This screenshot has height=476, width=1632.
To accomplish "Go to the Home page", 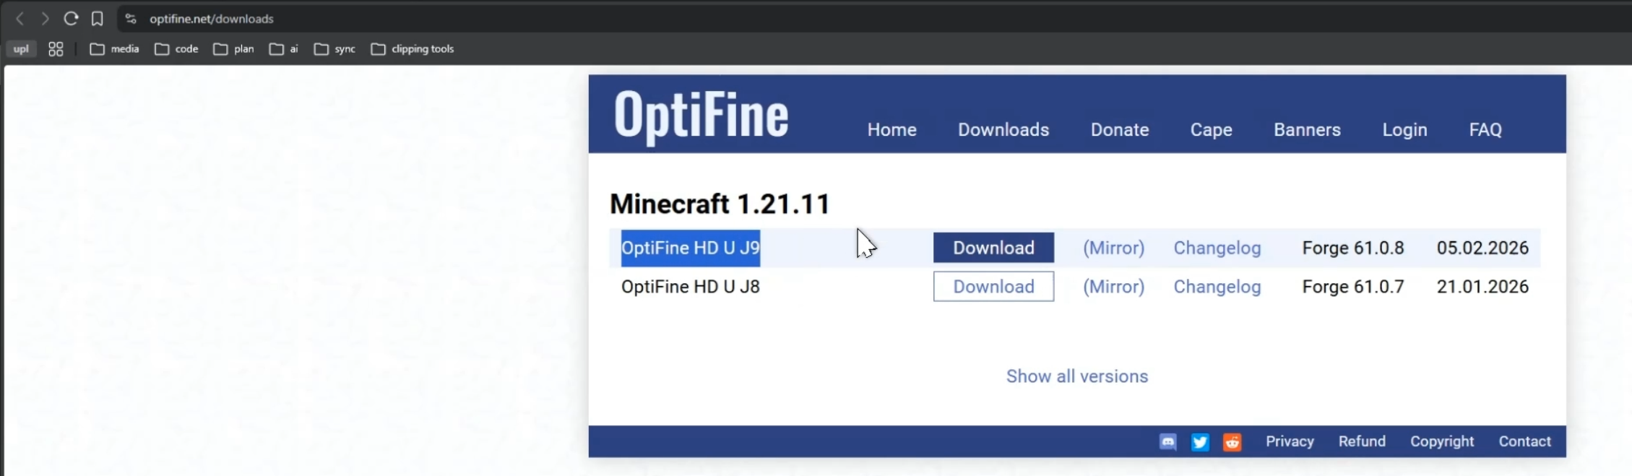I will [x=891, y=130].
